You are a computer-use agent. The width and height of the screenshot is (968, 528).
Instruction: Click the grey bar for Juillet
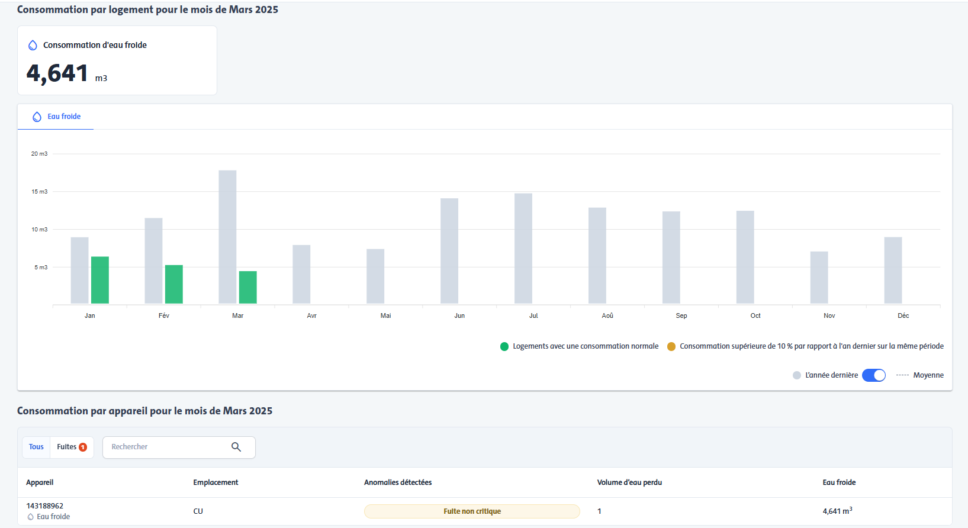pyautogui.click(x=523, y=249)
